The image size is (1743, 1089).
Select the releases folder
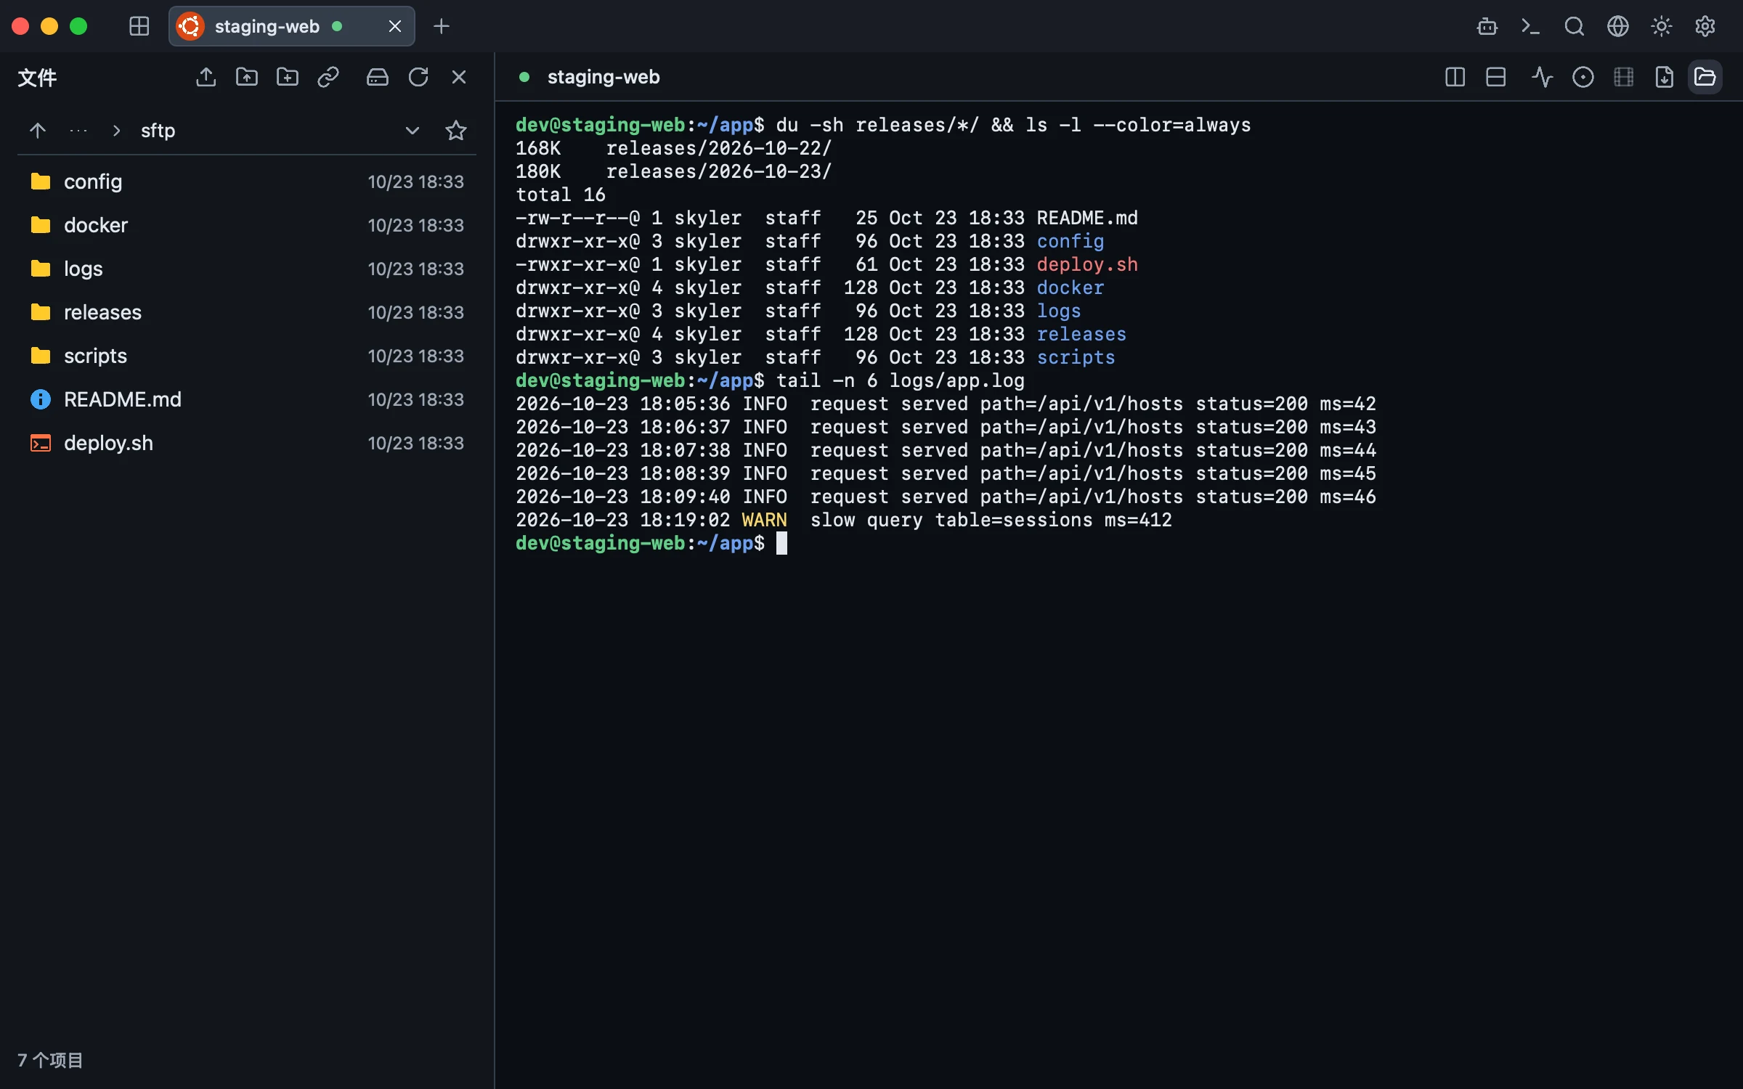point(247,312)
